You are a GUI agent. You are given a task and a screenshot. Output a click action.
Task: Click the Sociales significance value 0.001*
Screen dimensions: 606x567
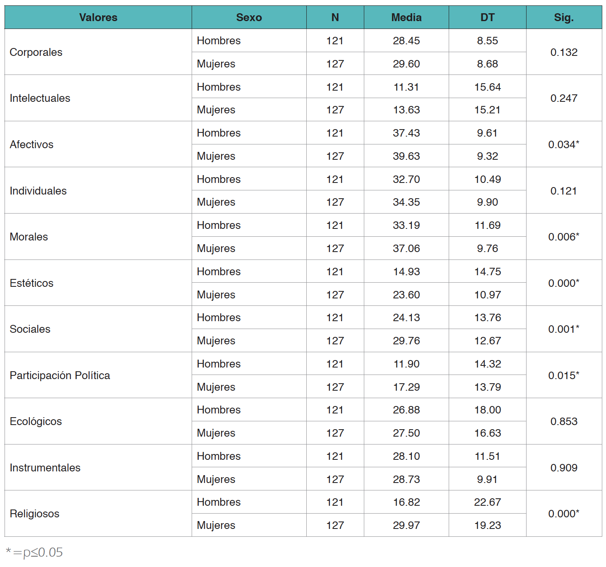(564, 329)
